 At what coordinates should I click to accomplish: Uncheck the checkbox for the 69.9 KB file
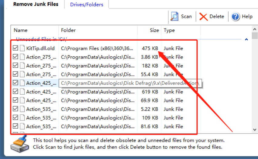[15, 100]
